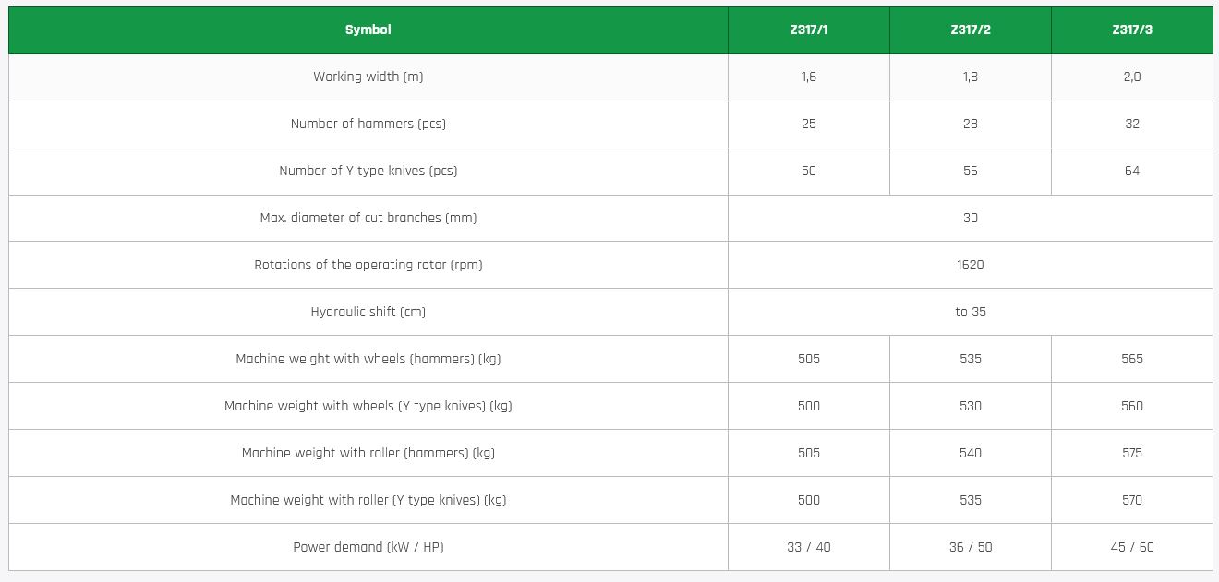Select the Z317/2 column header

tap(970, 30)
